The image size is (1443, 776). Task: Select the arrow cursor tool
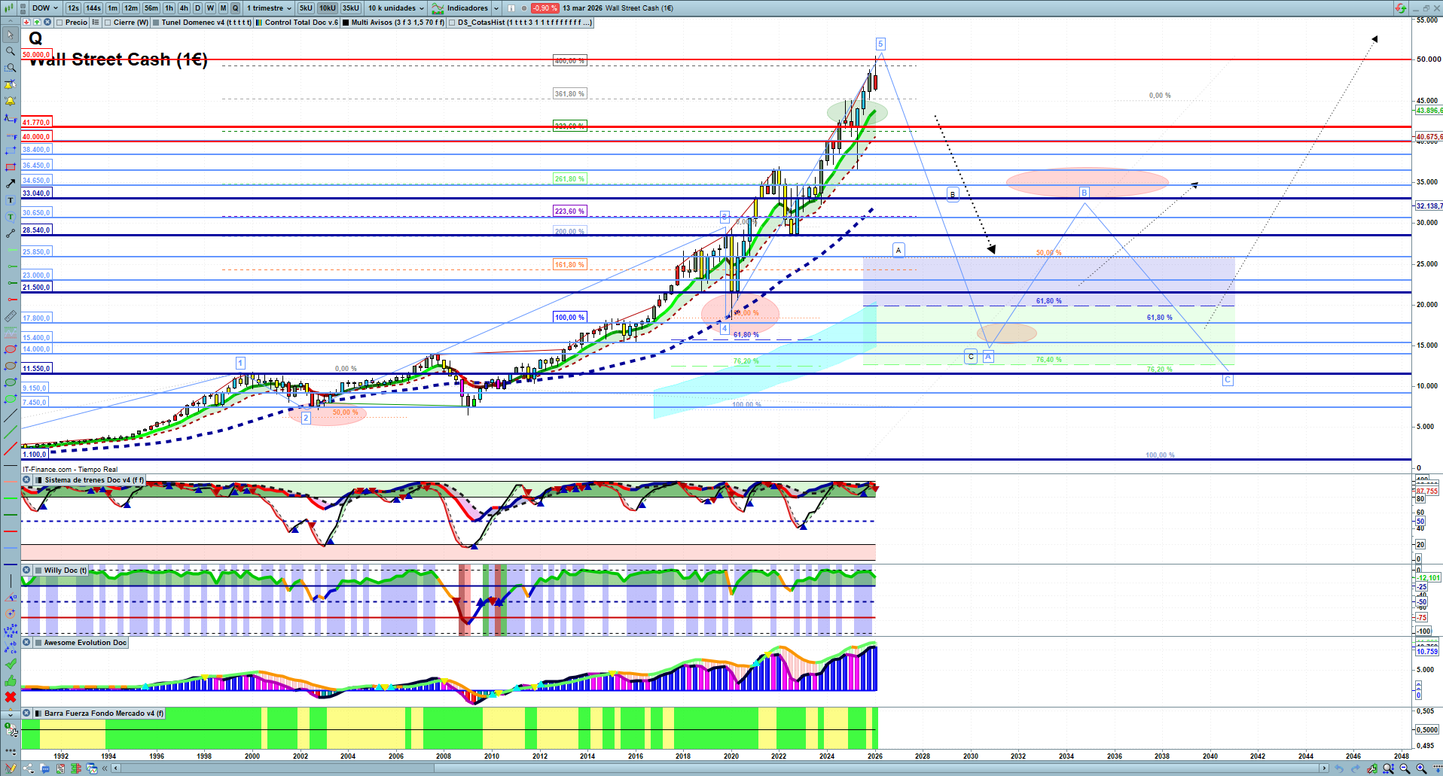(11, 35)
